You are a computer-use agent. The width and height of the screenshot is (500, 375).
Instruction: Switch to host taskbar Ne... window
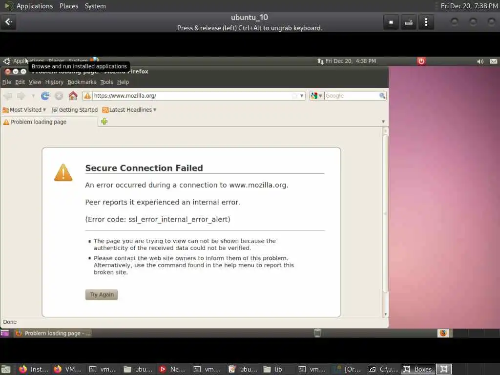click(x=172, y=369)
